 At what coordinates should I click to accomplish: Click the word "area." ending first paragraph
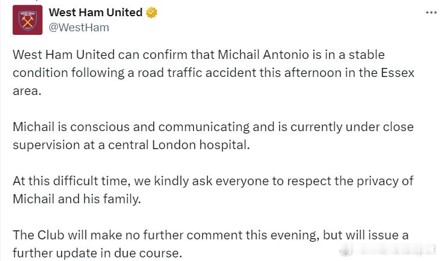(27, 91)
